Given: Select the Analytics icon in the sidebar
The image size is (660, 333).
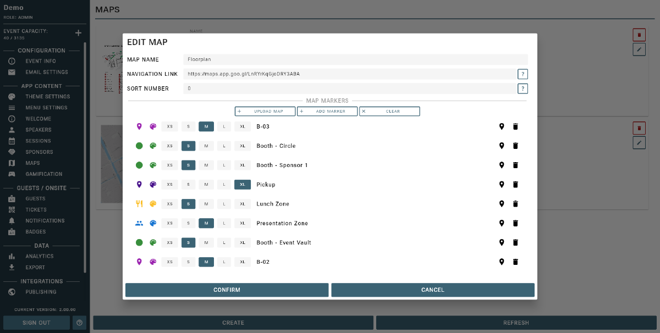Looking at the screenshot, I should click(12, 256).
